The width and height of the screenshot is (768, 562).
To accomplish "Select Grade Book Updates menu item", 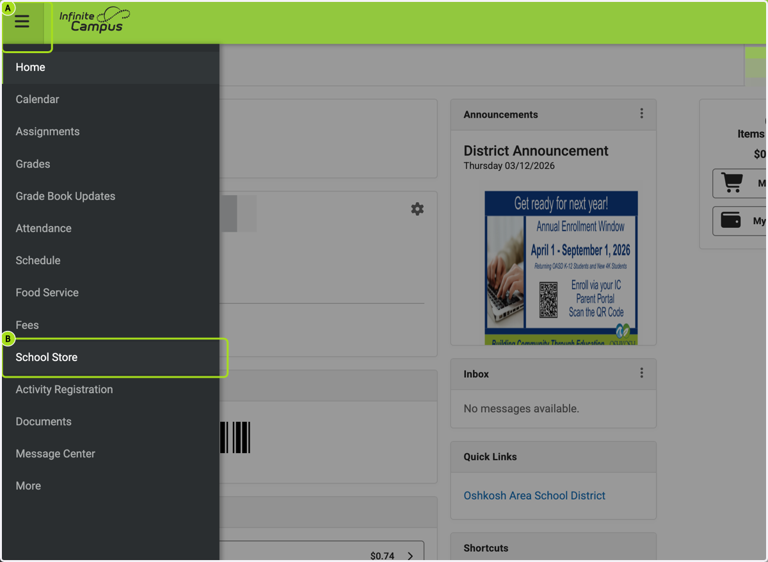I will point(111,196).
